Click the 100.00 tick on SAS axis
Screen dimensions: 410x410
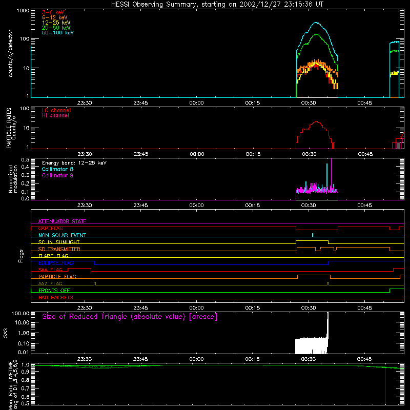pyautogui.click(x=20, y=313)
